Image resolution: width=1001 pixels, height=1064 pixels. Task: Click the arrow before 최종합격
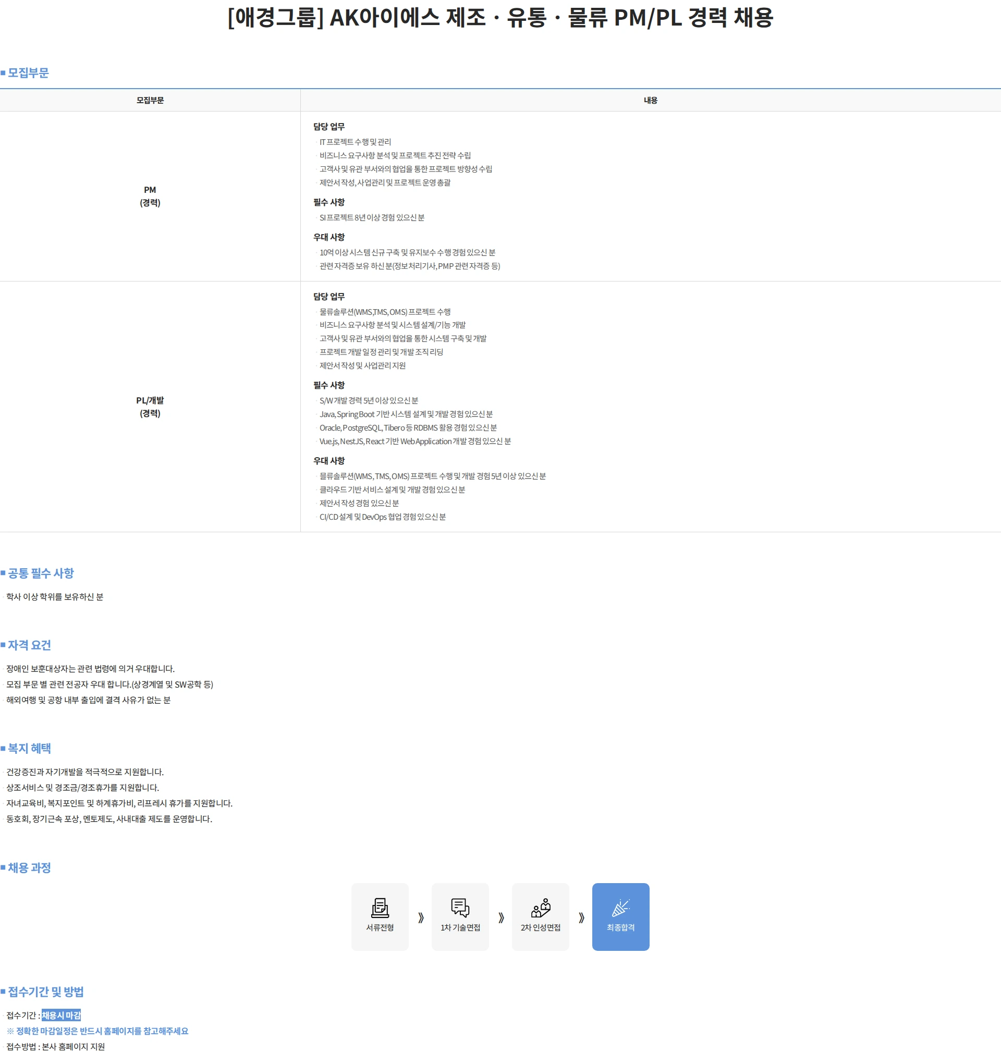coord(581,918)
